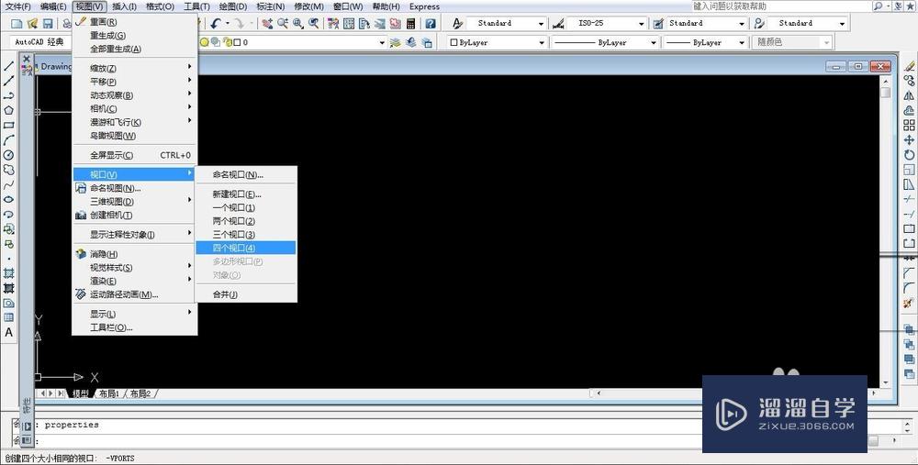Select the Circle drawing tool

(x=9, y=155)
